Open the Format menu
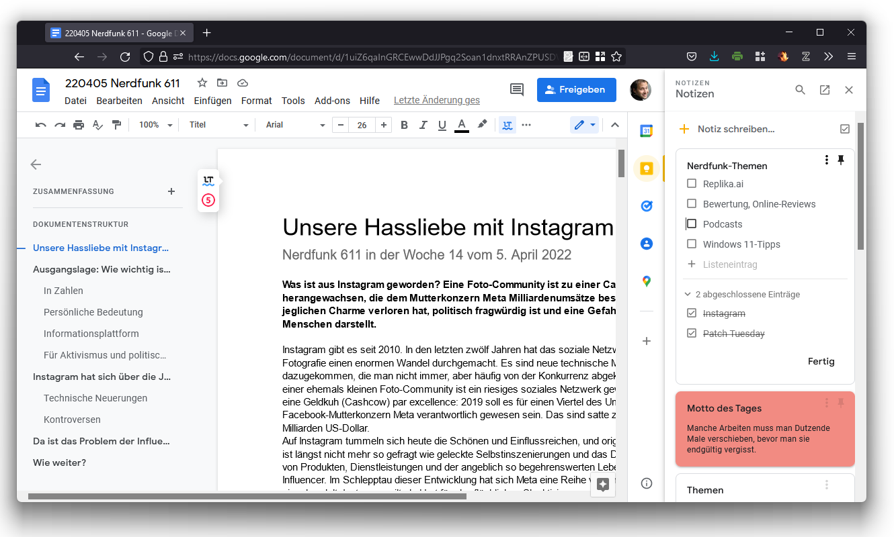The width and height of the screenshot is (894, 537). click(x=256, y=101)
